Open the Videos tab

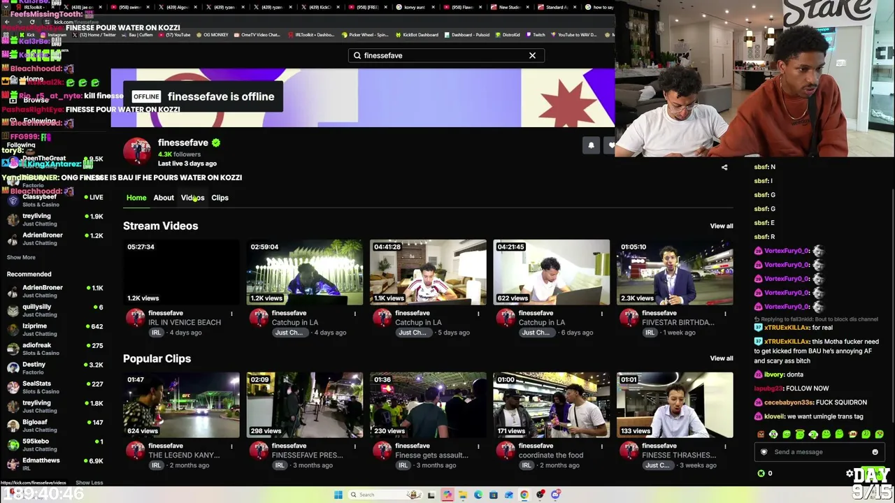pyautogui.click(x=192, y=198)
